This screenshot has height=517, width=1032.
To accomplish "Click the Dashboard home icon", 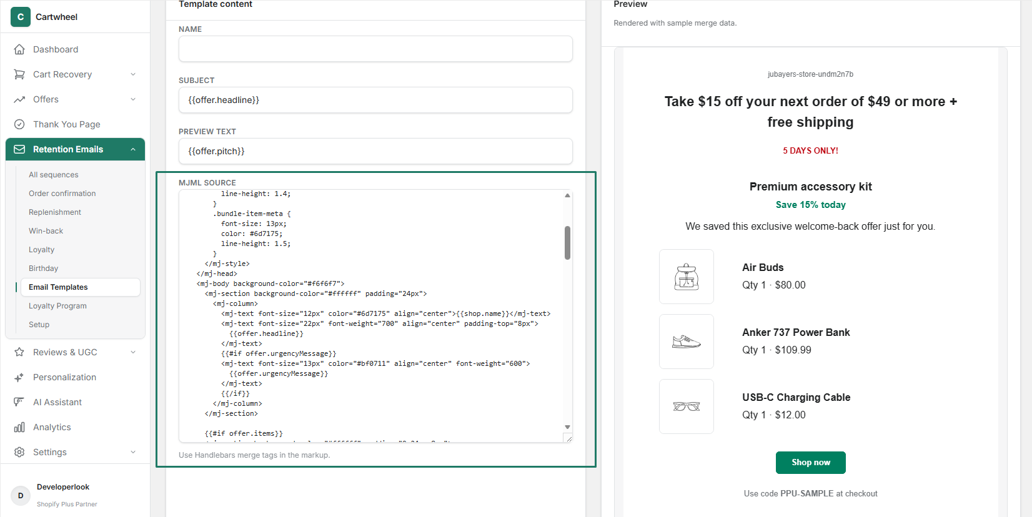I will click(x=19, y=49).
